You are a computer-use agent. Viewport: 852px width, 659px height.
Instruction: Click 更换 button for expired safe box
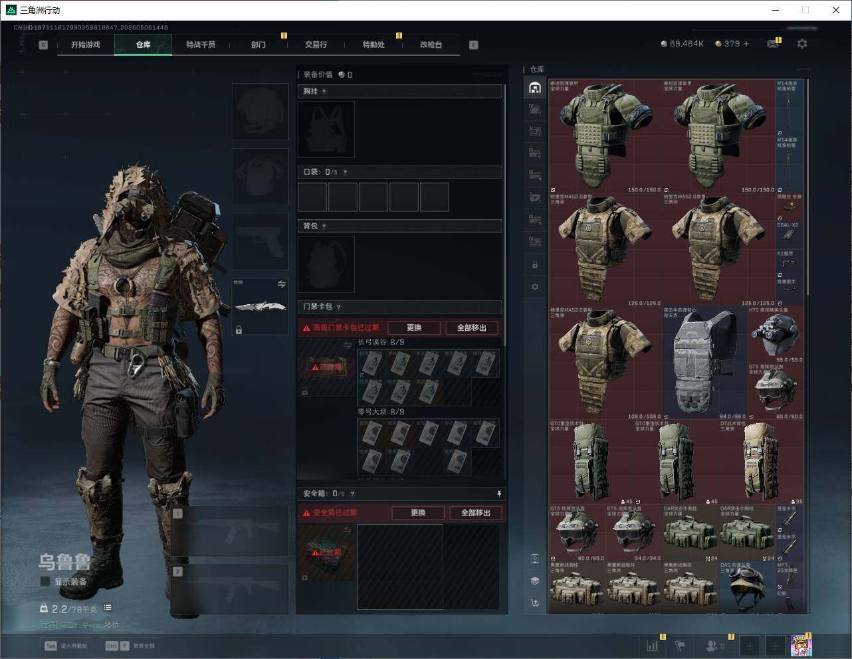pos(418,513)
